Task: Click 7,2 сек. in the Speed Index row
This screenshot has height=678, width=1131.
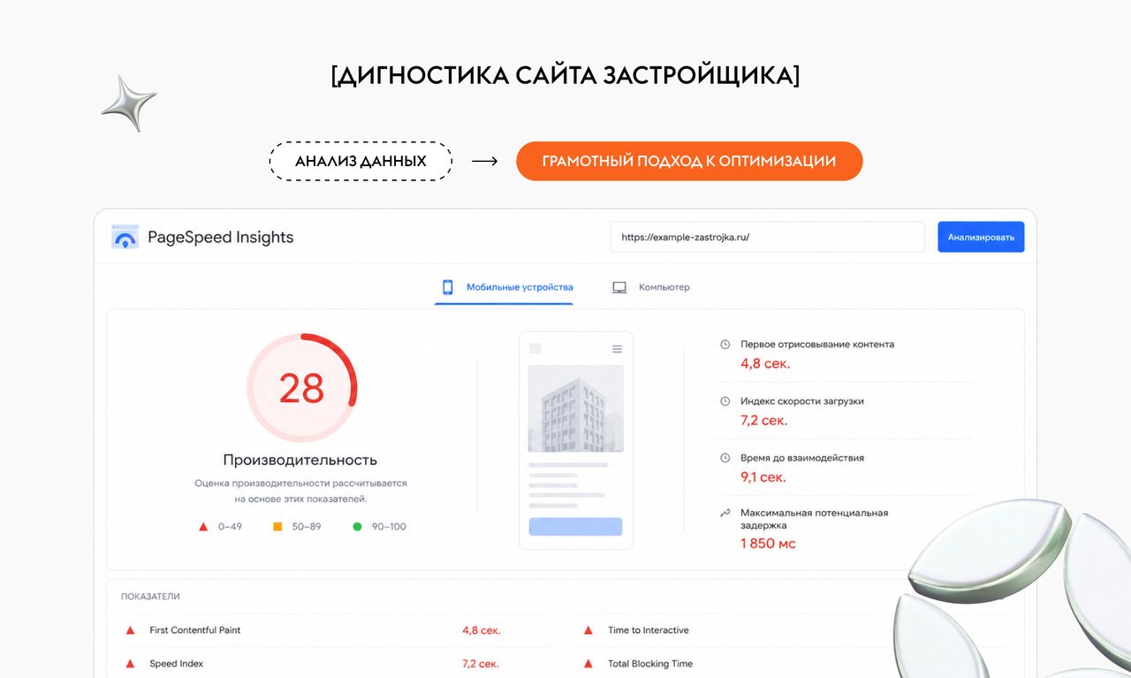Action: click(x=481, y=664)
